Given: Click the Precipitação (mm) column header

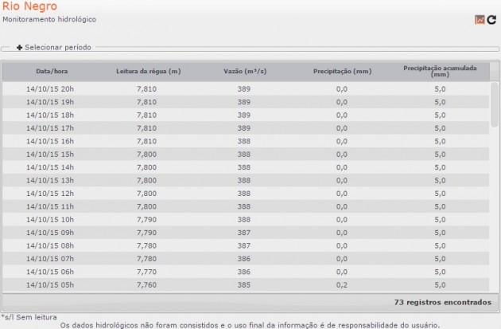Looking at the screenshot, I should (x=341, y=71).
